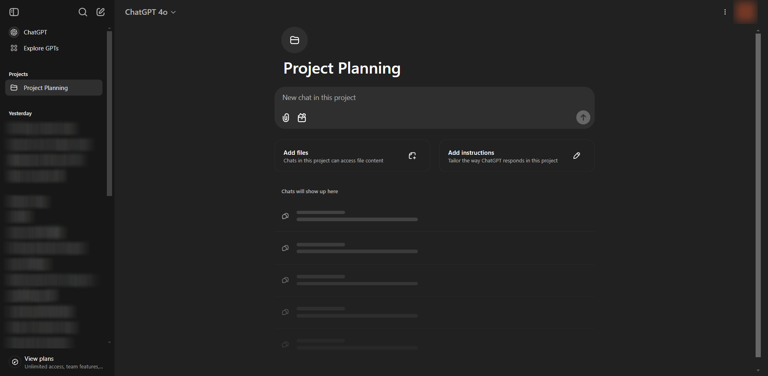Click the main page scrollbar thumb

(758, 195)
